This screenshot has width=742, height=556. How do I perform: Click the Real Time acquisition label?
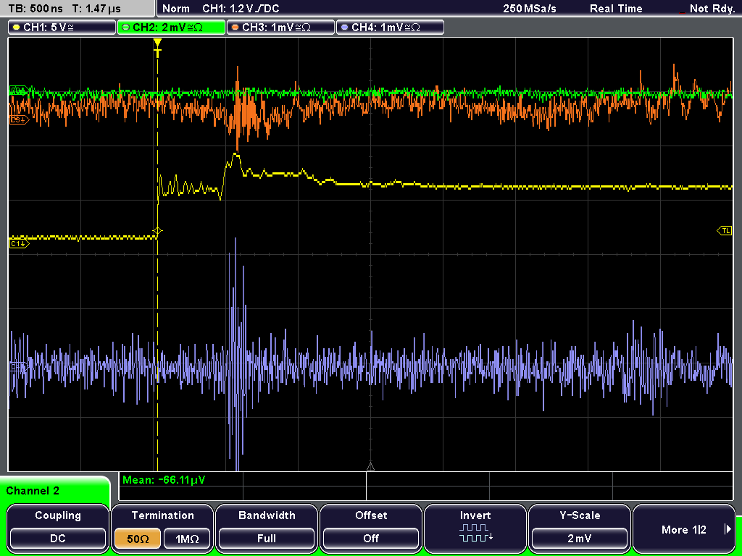[x=616, y=9]
